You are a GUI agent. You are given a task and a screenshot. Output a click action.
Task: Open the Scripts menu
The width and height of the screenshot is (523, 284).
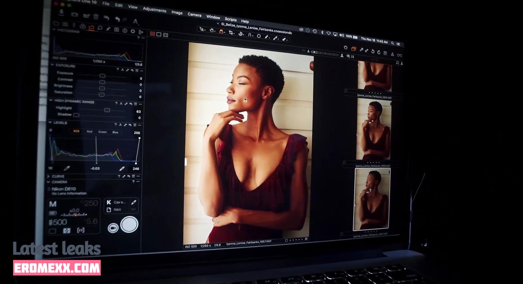tap(231, 19)
